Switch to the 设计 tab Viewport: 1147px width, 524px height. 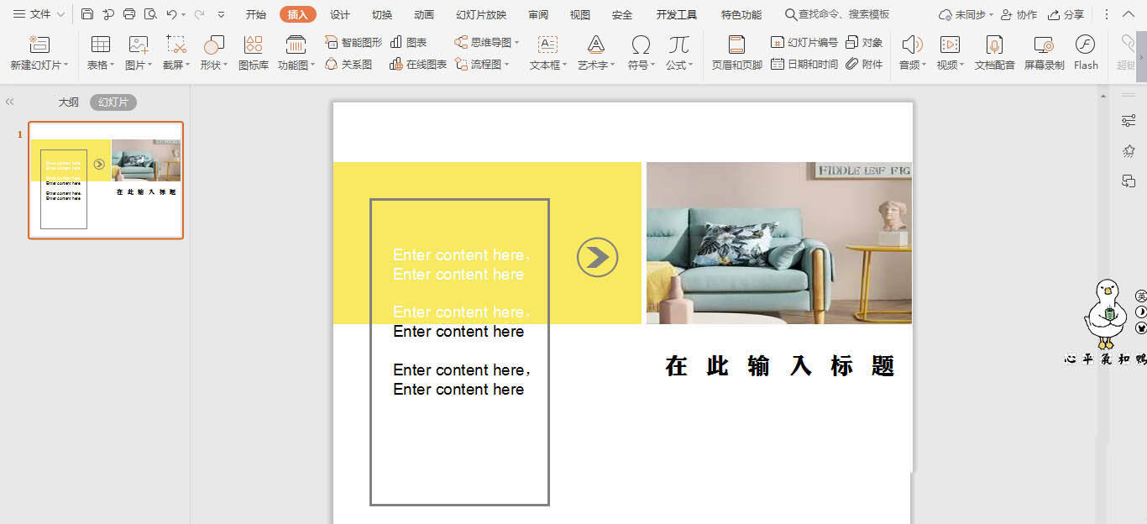tap(340, 14)
